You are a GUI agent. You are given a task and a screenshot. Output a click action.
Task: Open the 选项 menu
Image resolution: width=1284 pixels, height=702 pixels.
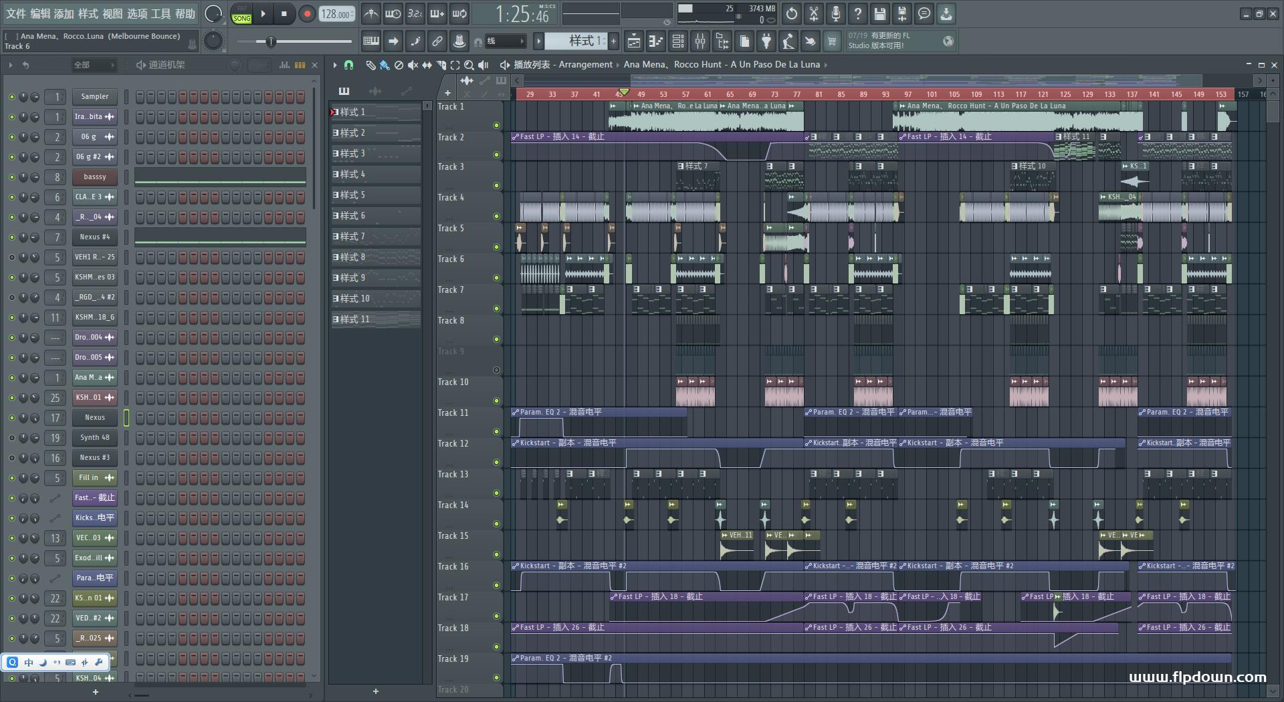coord(137,13)
